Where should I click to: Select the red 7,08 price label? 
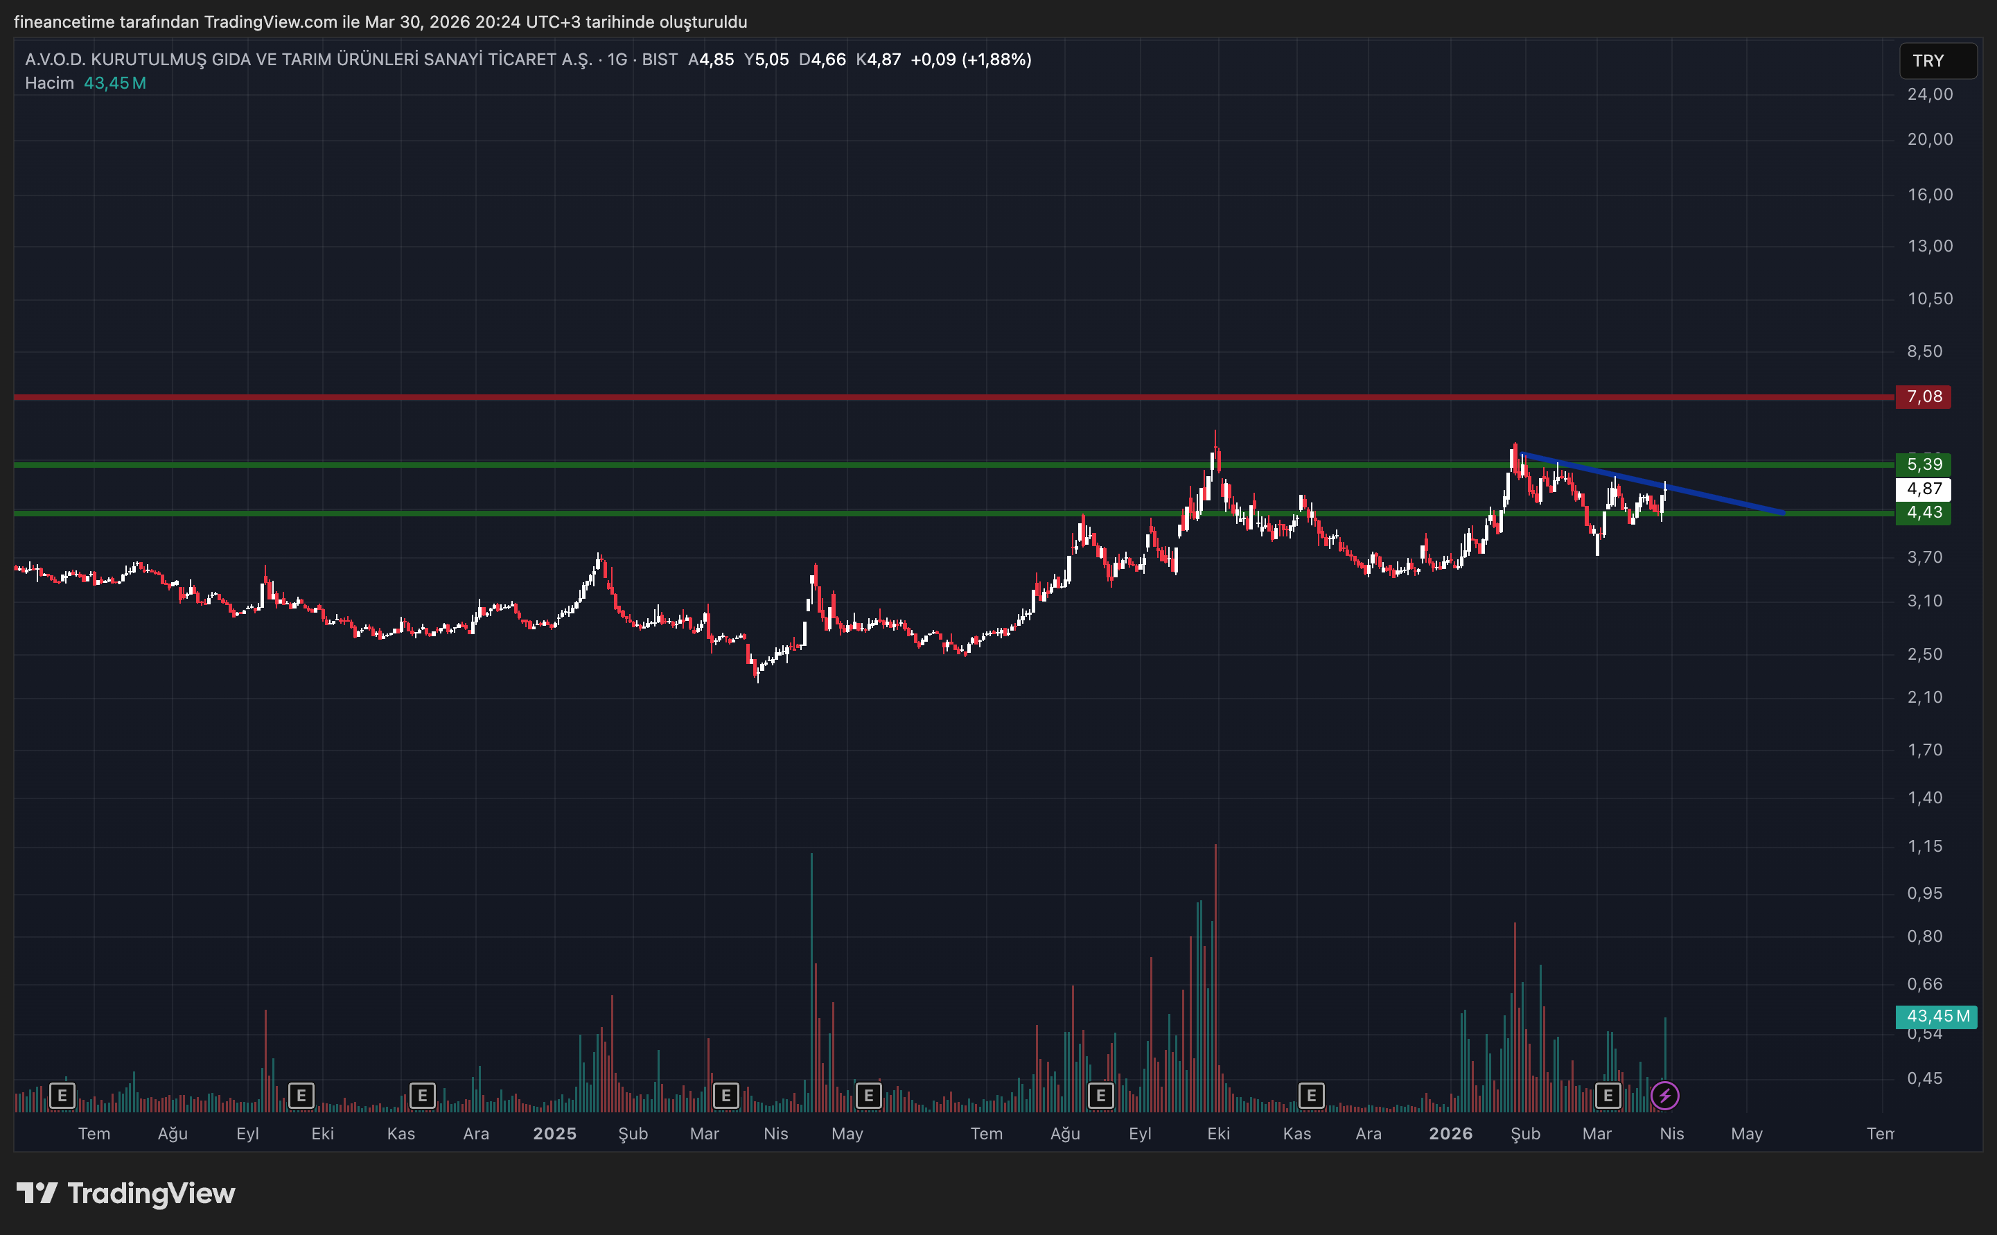(1923, 397)
